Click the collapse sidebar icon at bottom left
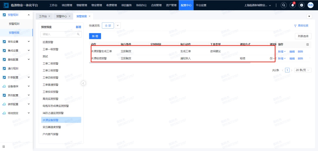Screen dimensions: 318x151 pyautogui.click(x=4, y=146)
